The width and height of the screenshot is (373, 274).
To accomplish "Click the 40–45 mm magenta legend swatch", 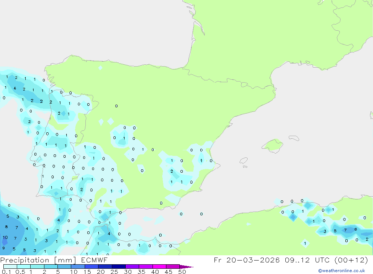I will [x=159, y=267].
